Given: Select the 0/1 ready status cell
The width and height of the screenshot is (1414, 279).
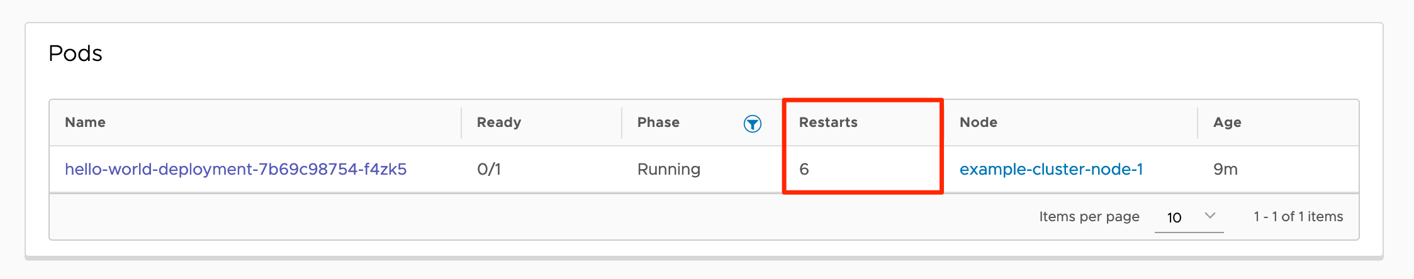Looking at the screenshot, I should coord(489,169).
